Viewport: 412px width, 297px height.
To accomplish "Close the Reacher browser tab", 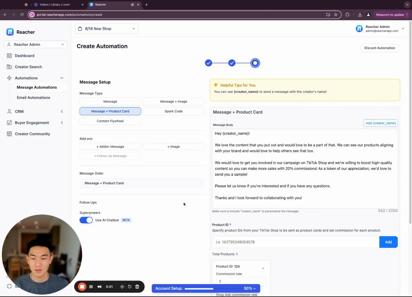I will coord(138,4).
